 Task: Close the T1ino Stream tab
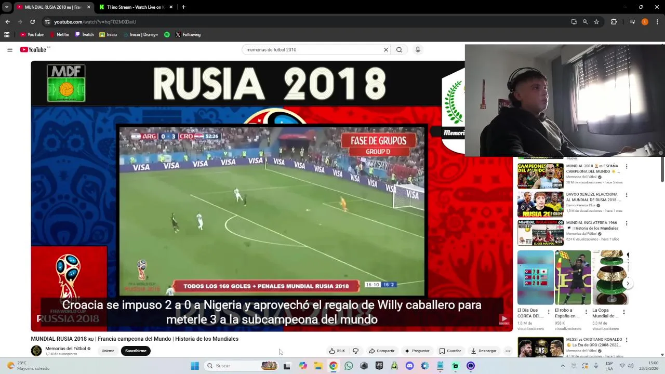coord(171,7)
